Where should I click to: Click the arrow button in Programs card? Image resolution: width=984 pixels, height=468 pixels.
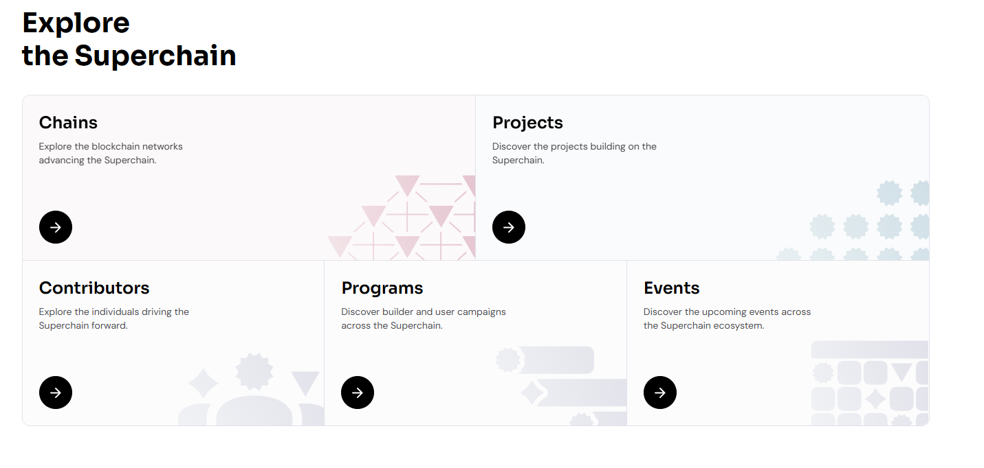[358, 393]
